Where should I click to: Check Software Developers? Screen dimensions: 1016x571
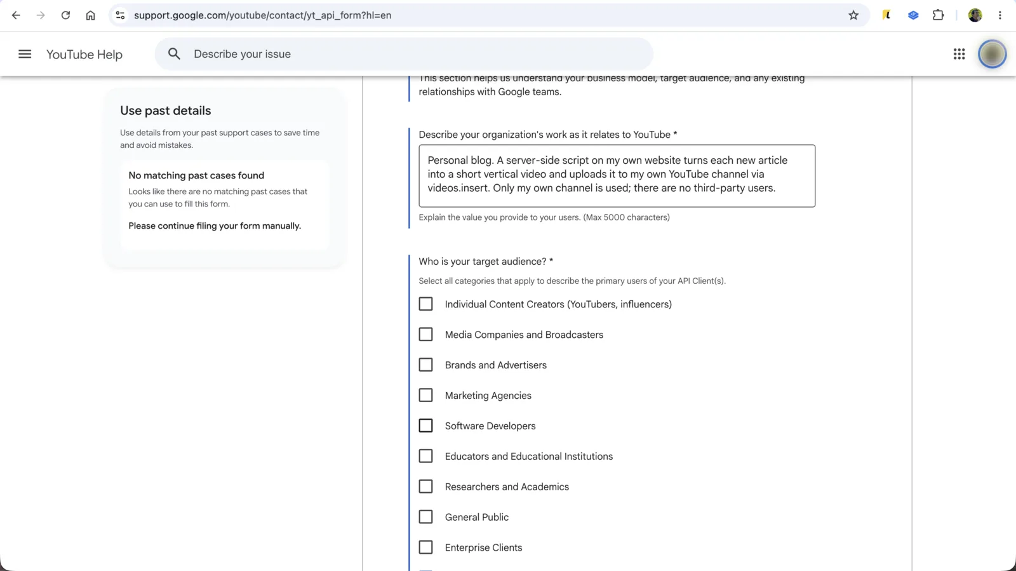pos(425,426)
